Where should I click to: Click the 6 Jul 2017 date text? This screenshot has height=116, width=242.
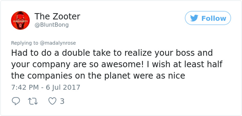point(63,88)
